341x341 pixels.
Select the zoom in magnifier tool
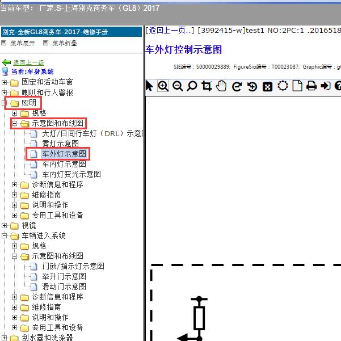pyautogui.click(x=163, y=86)
